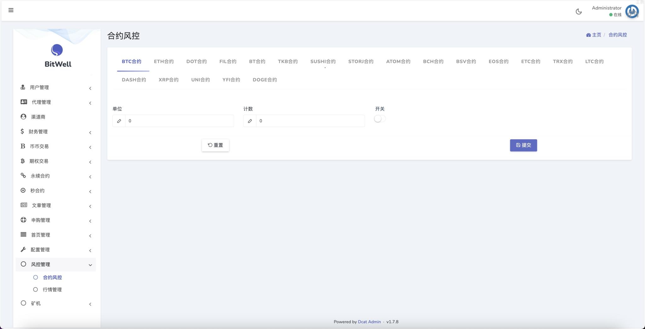Click the pencil icon beside 单位 field
Viewport: 645px width, 329px height.
[119, 121]
